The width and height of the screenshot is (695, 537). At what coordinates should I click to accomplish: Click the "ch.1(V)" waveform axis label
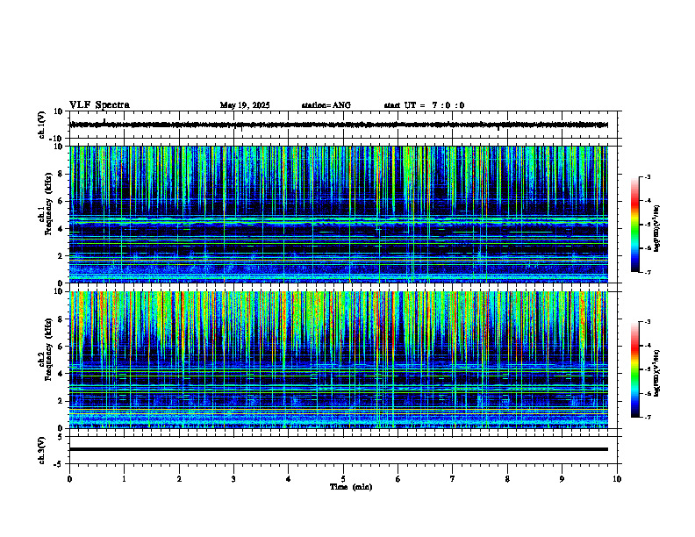point(42,125)
